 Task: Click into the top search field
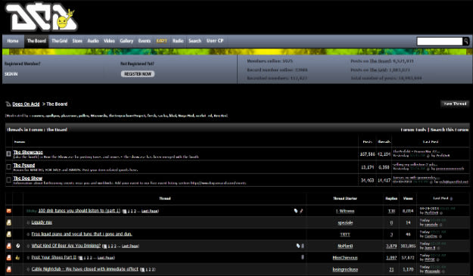[440, 42]
